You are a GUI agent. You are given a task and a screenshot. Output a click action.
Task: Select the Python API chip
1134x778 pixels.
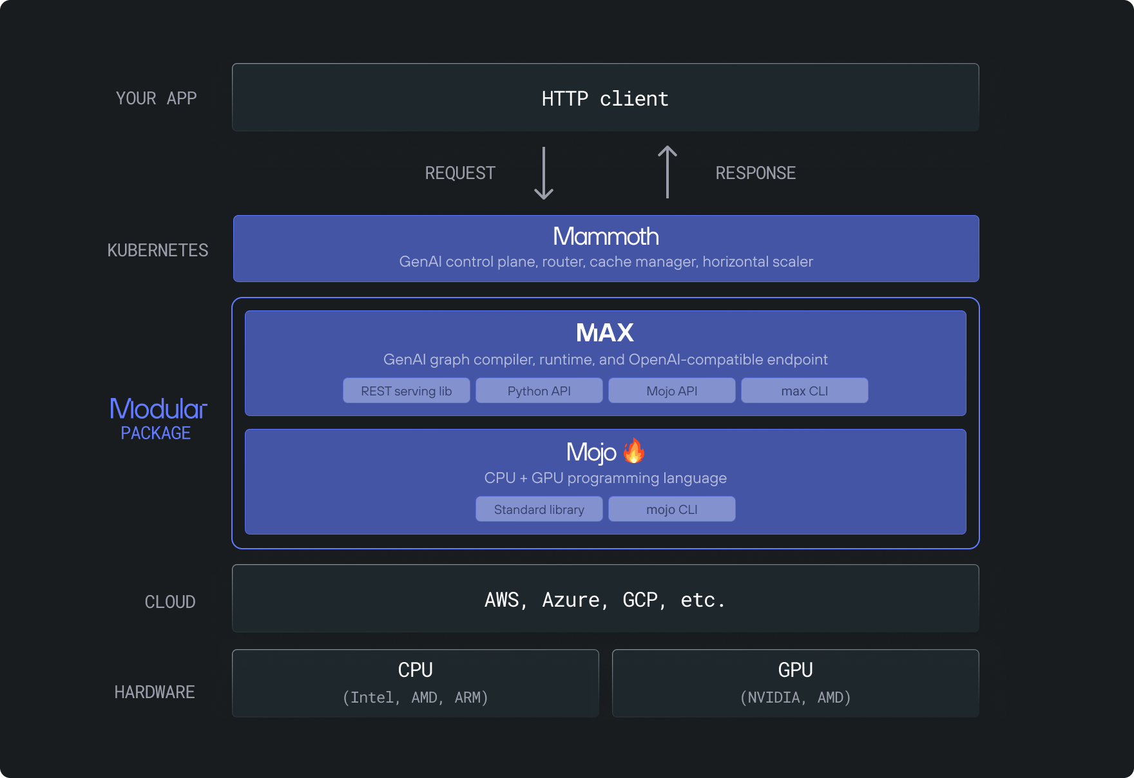click(539, 391)
